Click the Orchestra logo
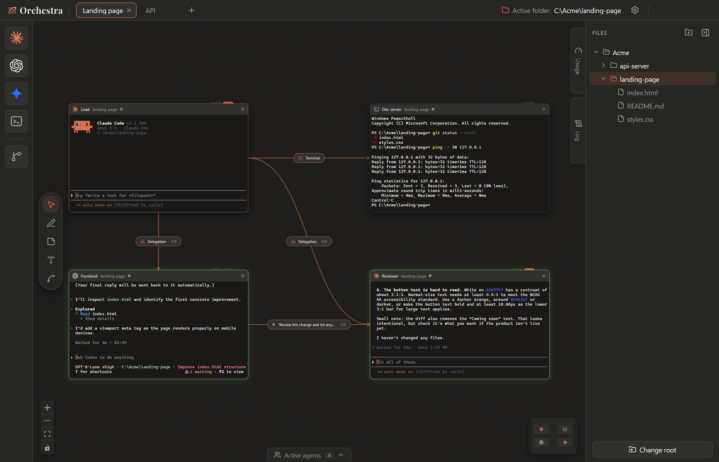This screenshot has height=462, width=719. 36,11
